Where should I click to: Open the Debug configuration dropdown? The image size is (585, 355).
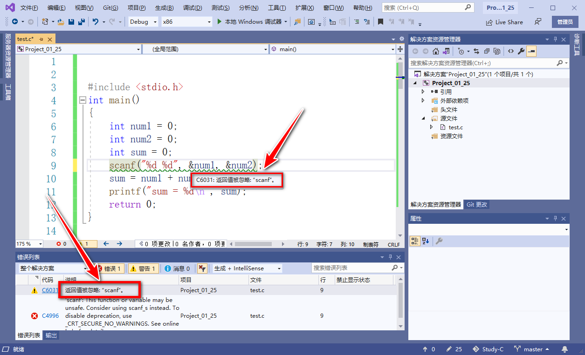[142, 21]
